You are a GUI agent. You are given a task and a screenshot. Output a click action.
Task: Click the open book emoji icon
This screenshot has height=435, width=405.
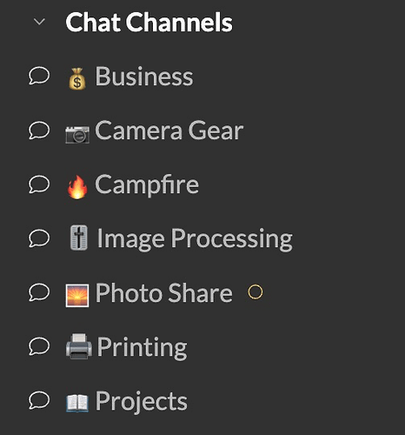pyautogui.click(x=77, y=403)
